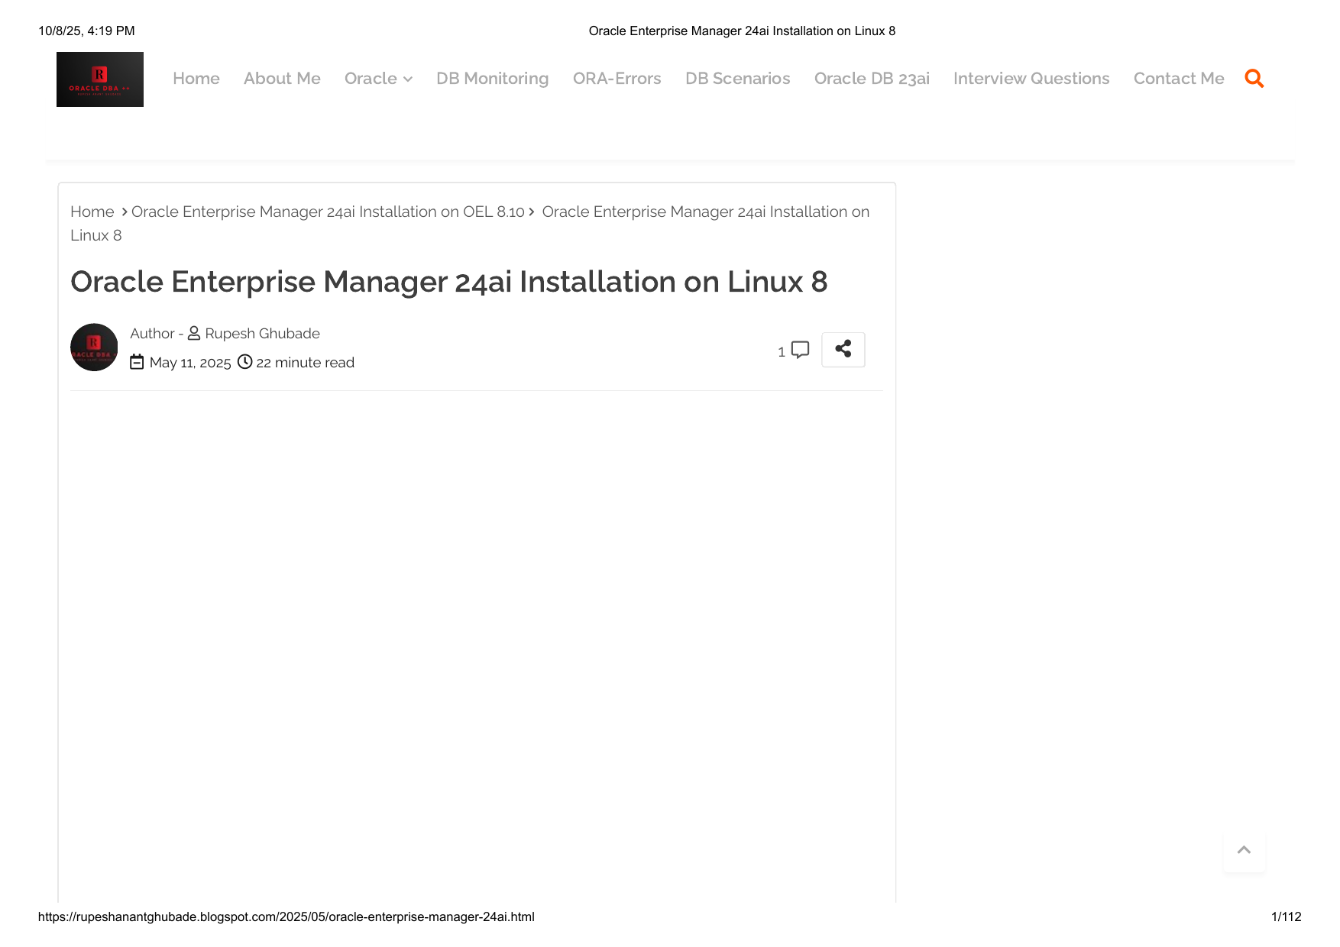Click the 22 minute read label

(306, 363)
